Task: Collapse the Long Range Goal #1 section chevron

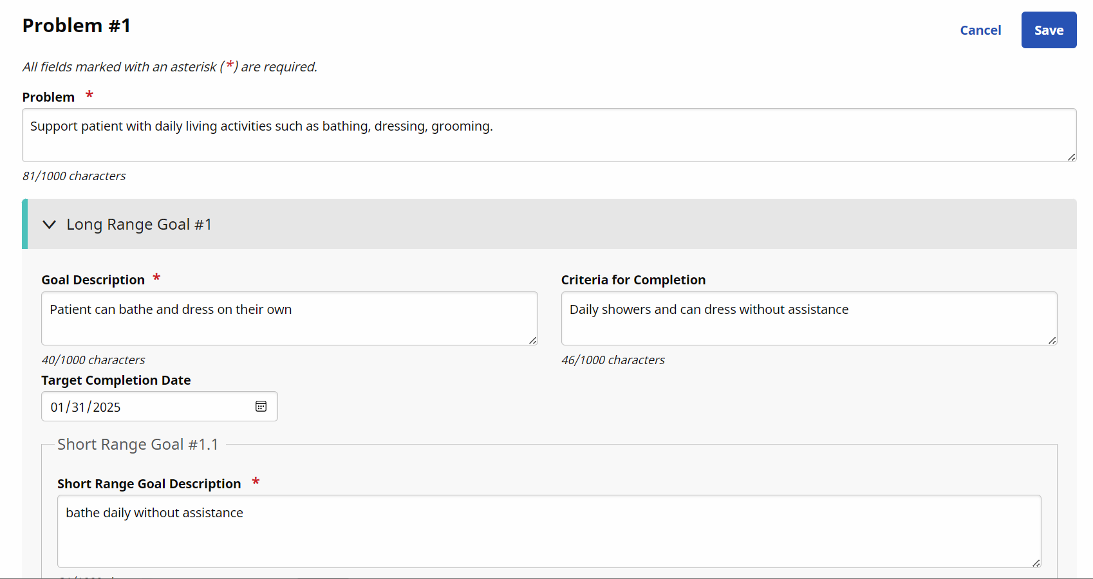Action: pyautogui.click(x=49, y=225)
